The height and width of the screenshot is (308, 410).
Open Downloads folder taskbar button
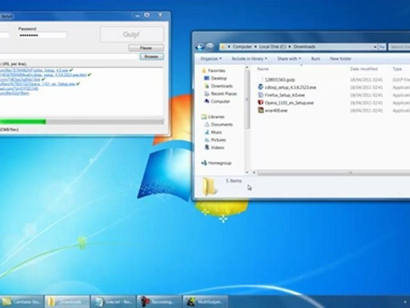pyautogui.click(x=67, y=302)
